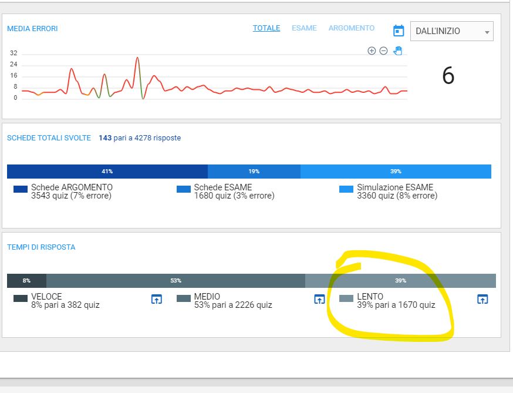Click the 8% VELOCE response bar
The width and height of the screenshot is (513, 393).
26,281
